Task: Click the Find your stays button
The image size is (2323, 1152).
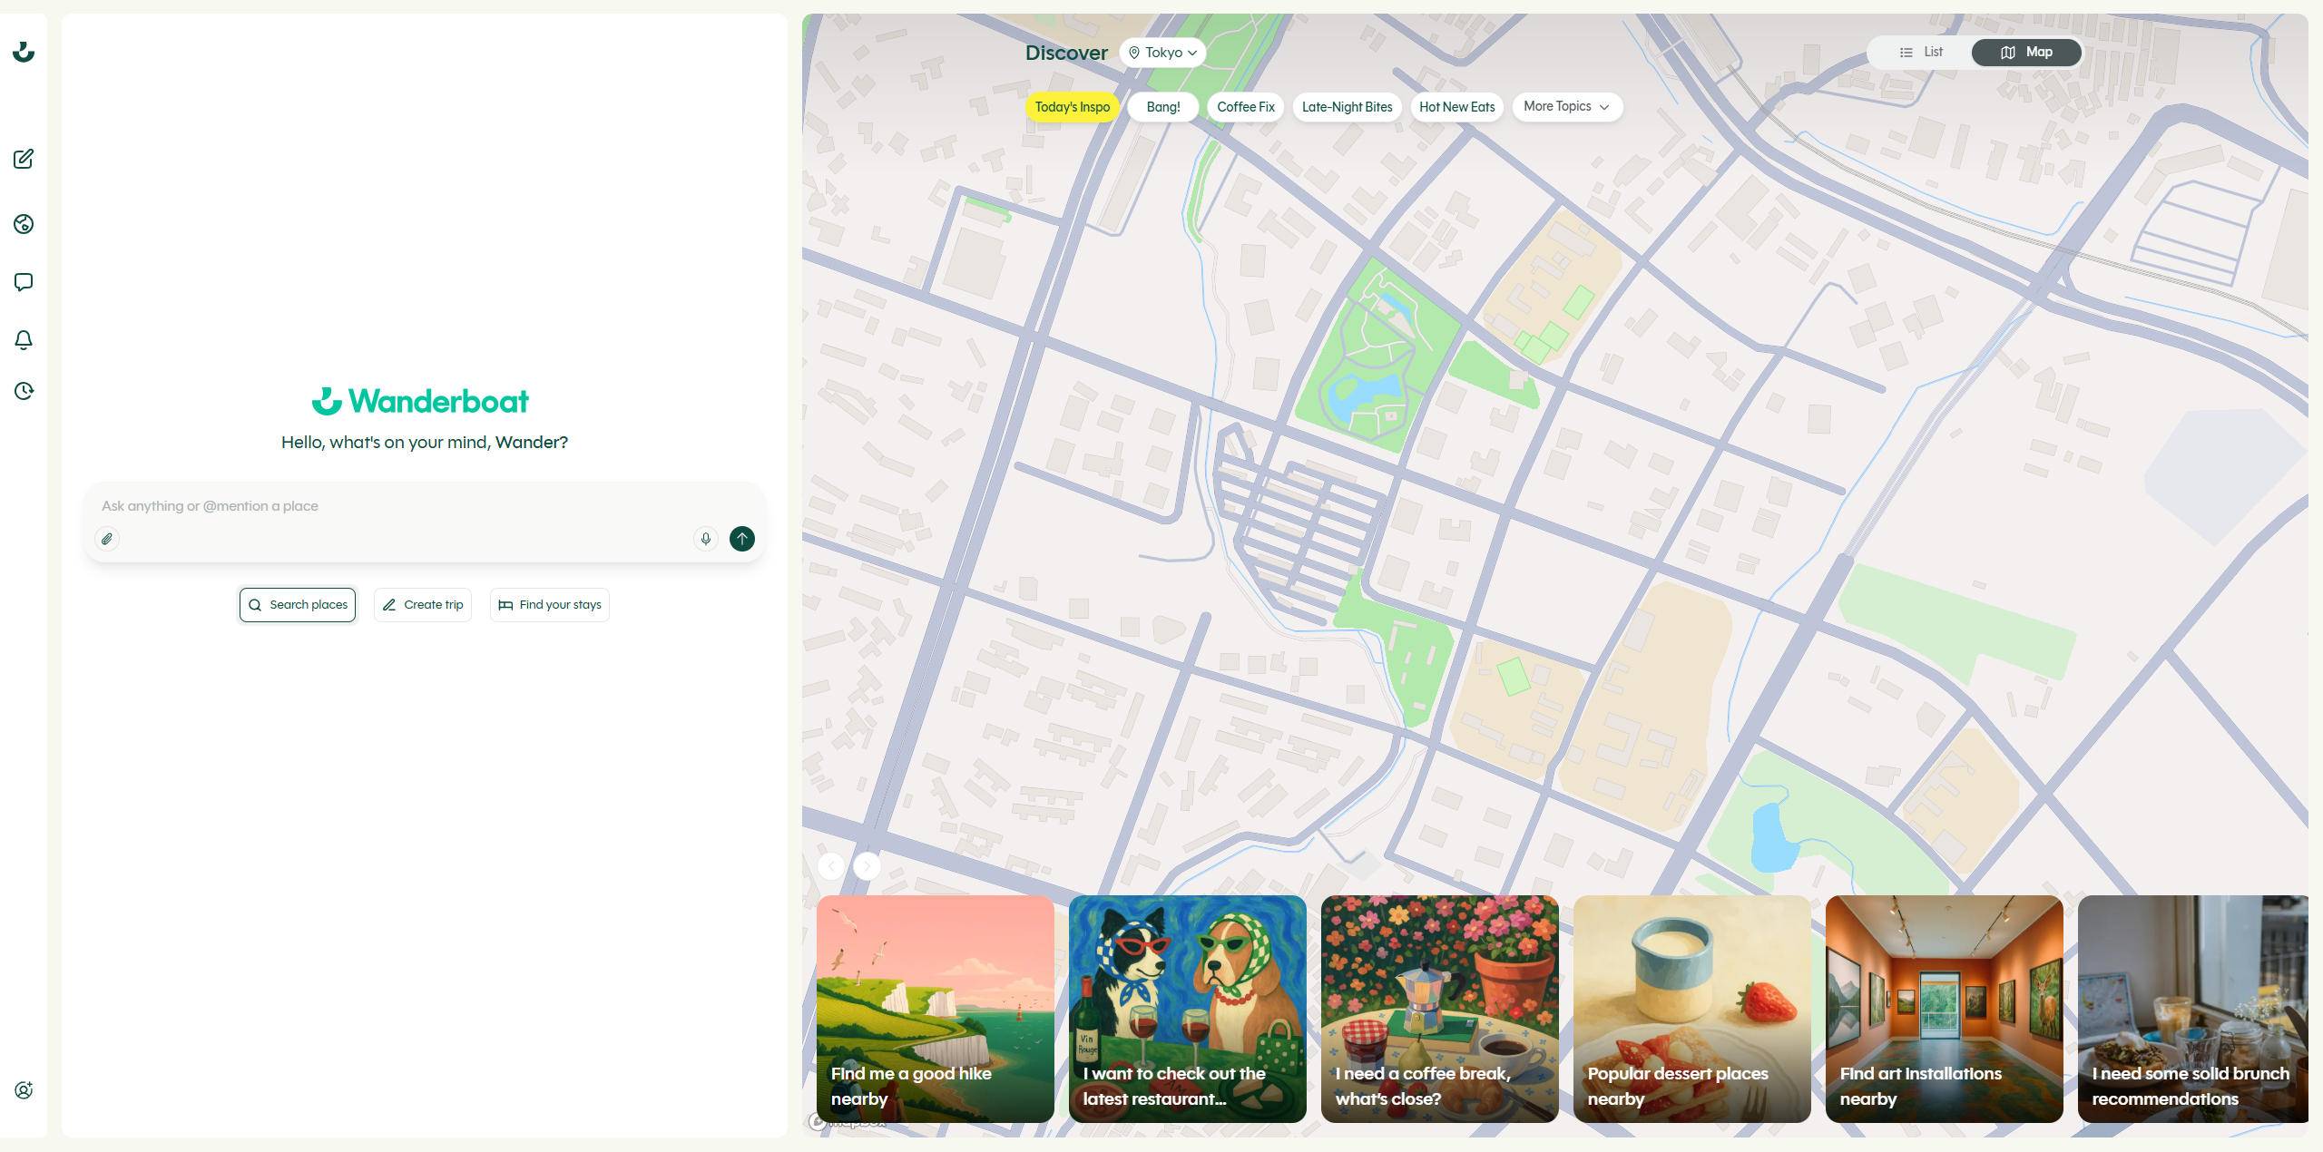Action: pyautogui.click(x=550, y=605)
